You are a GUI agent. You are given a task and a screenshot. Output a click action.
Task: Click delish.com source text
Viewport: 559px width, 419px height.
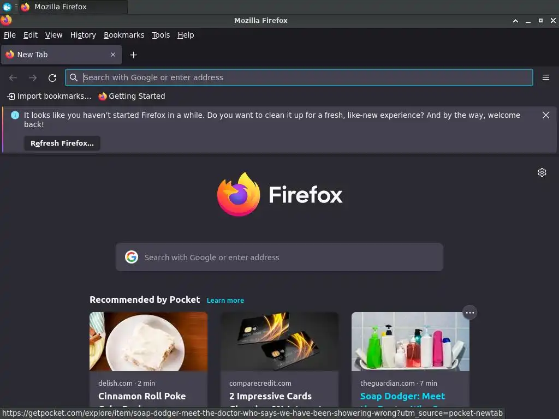coord(115,384)
